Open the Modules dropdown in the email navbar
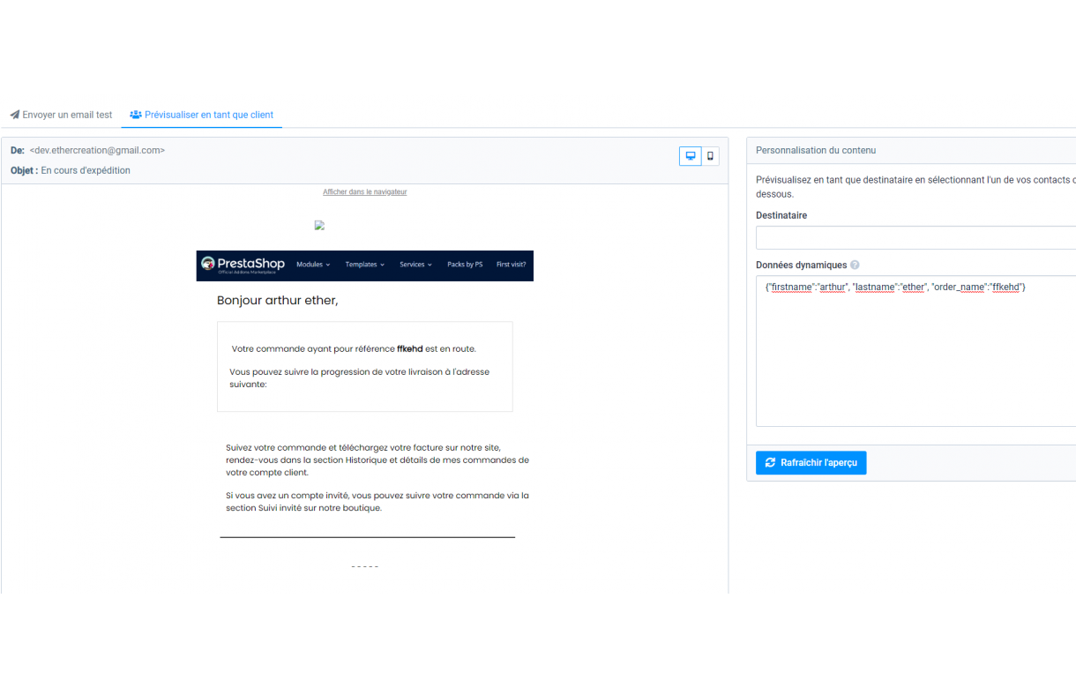Screen dimensions: 1076x688 pyautogui.click(x=310, y=264)
